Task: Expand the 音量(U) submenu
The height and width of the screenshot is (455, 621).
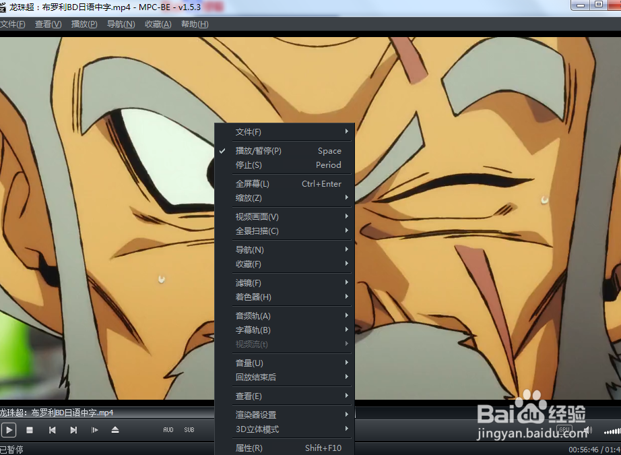Action: pos(284,363)
